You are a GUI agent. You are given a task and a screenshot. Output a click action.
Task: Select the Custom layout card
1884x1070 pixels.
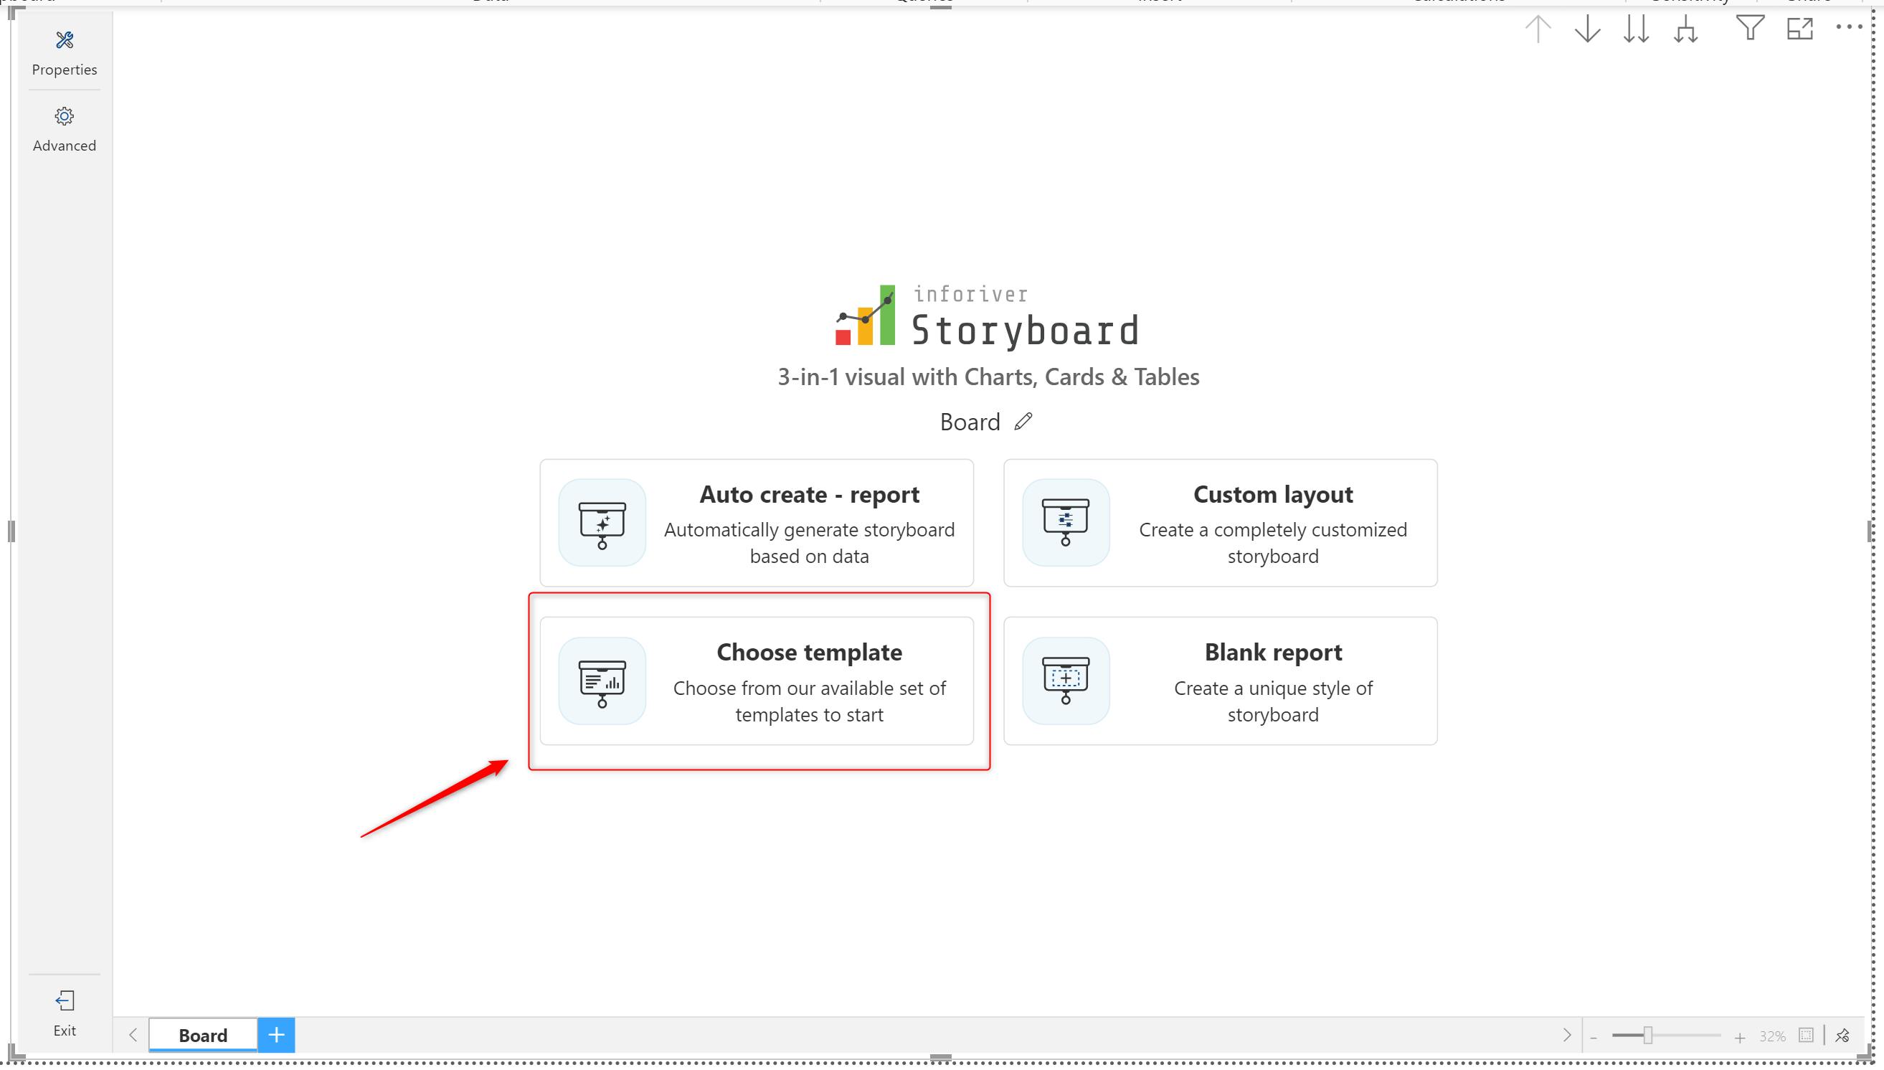click(x=1220, y=523)
